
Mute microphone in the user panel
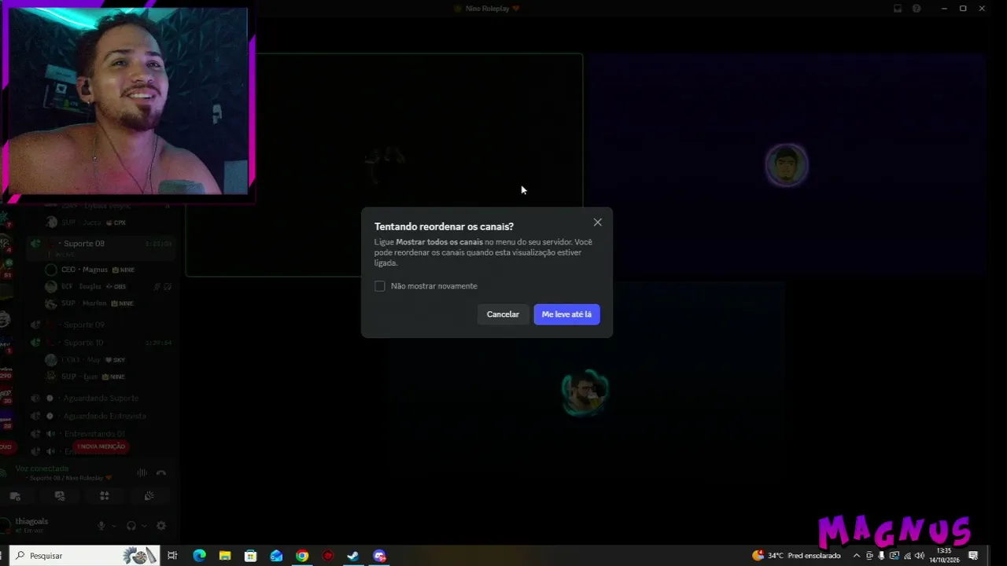point(101,526)
